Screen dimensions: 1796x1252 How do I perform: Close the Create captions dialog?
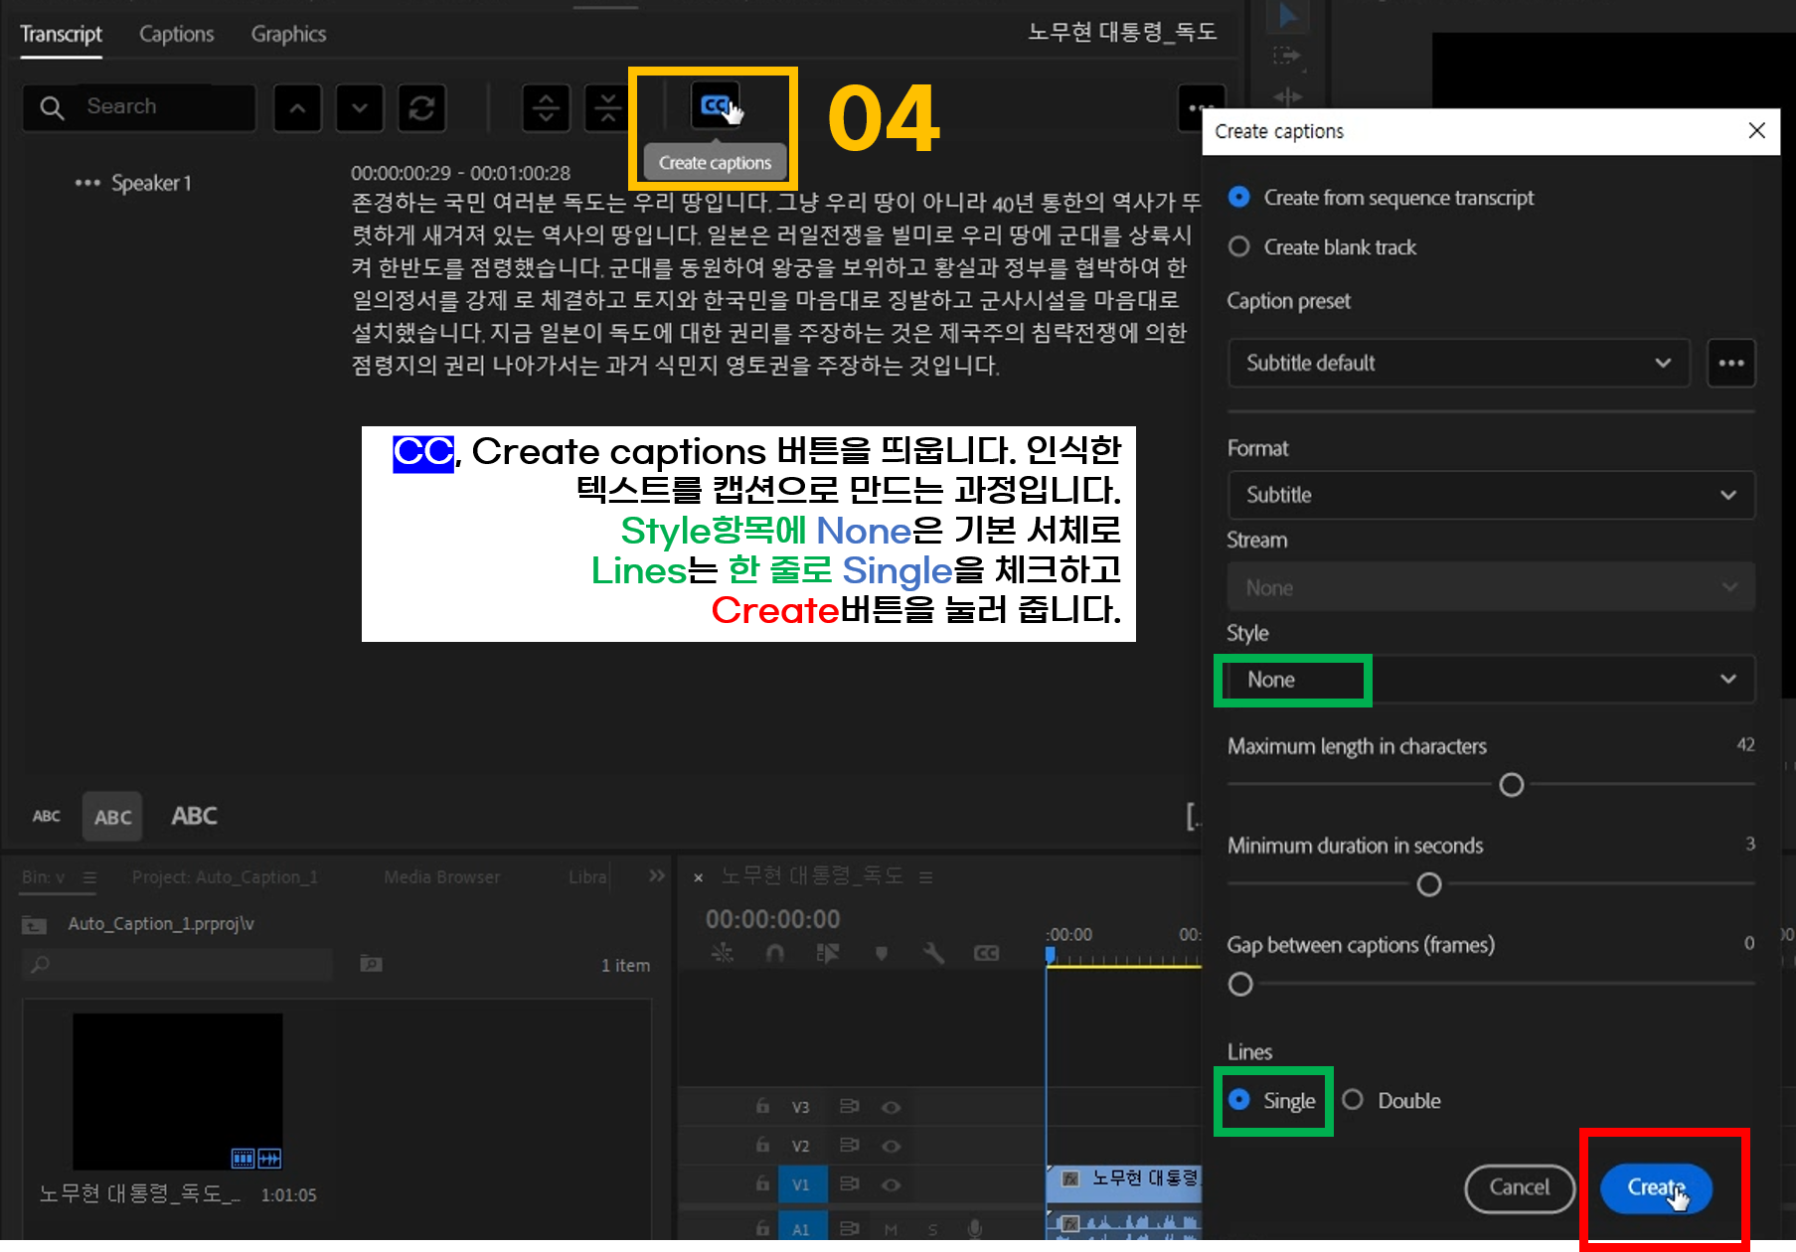tap(1756, 131)
